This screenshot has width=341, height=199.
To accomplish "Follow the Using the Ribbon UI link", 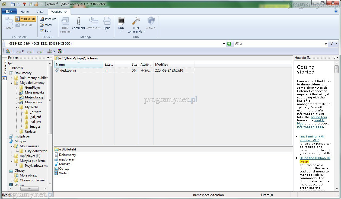I will point(315,158).
